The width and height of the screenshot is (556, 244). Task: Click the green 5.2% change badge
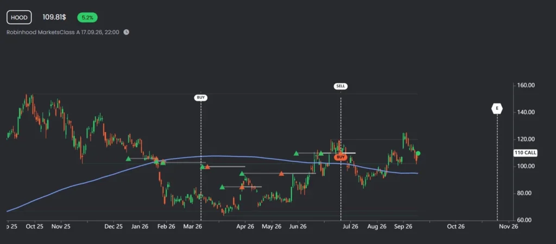coord(87,17)
